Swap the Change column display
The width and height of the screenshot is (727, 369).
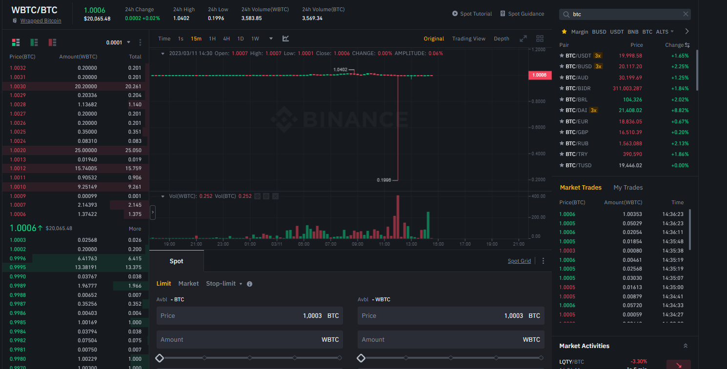click(x=687, y=45)
